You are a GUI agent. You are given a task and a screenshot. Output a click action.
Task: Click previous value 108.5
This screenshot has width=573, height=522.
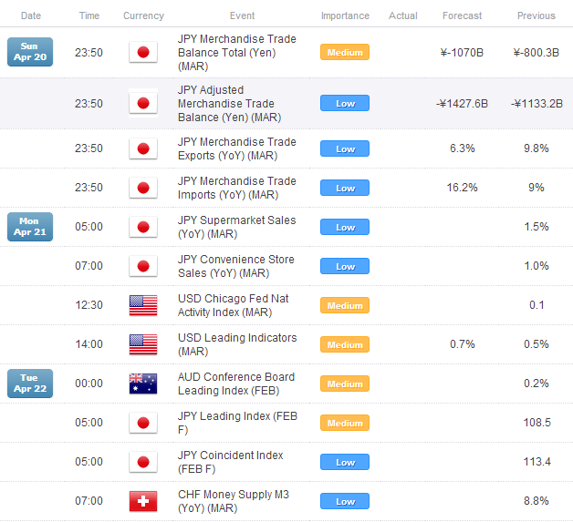click(x=537, y=423)
